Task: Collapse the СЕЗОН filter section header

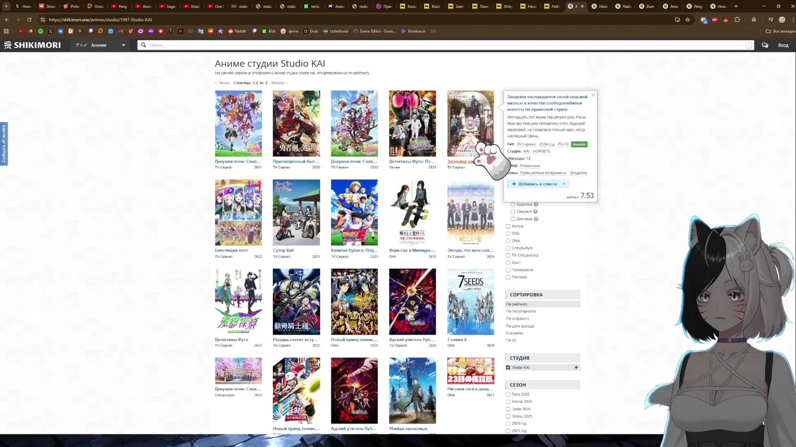Action: pyautogui.click(x=542, y=385)
